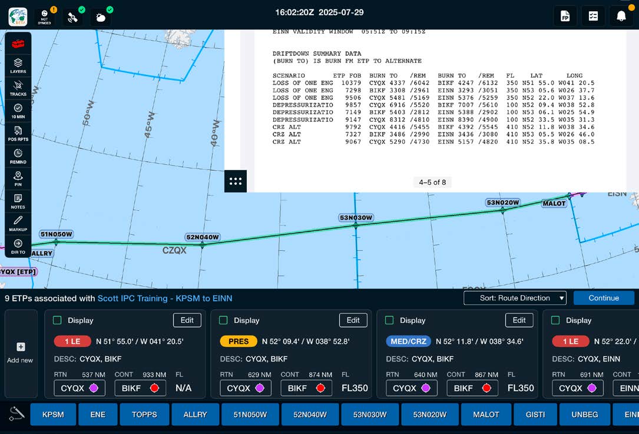Select the yellow PRES badge
The width and height of the screenshot is (639, 434).
(x=239, y=341)
